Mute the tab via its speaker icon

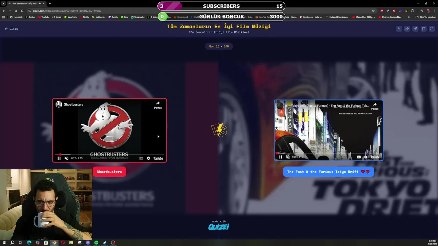[40, 3]
